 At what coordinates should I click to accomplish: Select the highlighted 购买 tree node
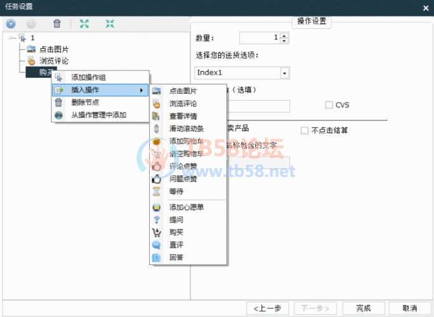41,72
